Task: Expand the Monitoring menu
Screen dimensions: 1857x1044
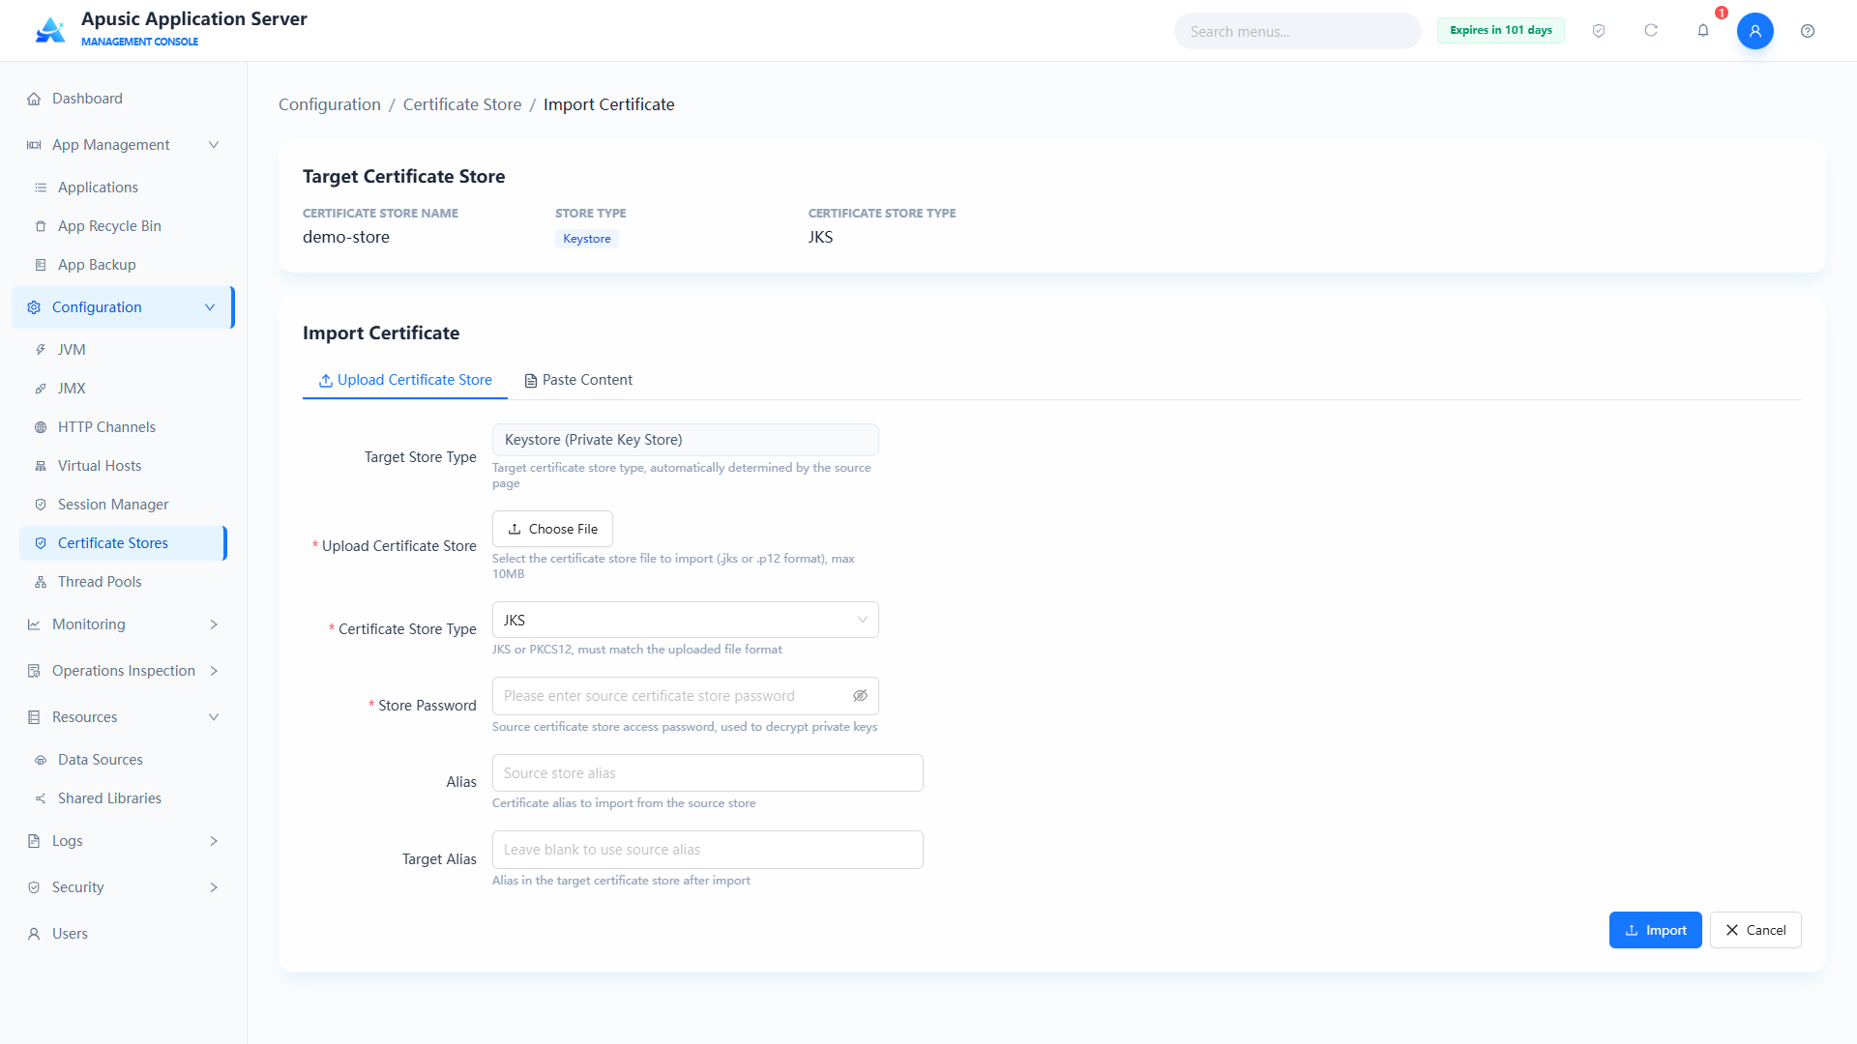Action: 123,624
